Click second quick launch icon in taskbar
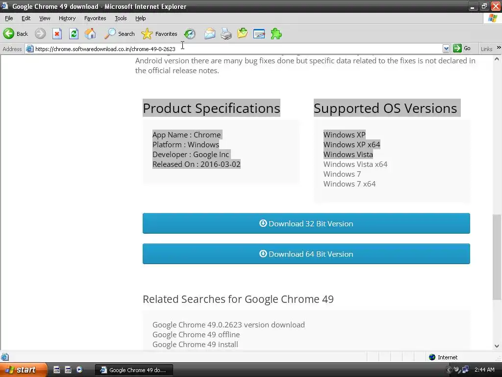The height and width of the screenshot is (377, 502). click(68, 370)
